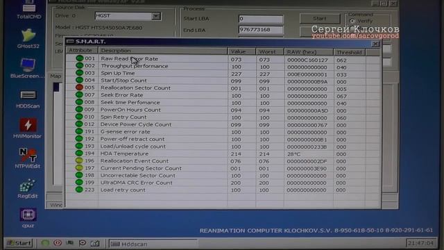The width and height of the screenshot is (444, 250).
Task: Select the Raw Read Error Rate row
Action: click(x=223, y=59)
